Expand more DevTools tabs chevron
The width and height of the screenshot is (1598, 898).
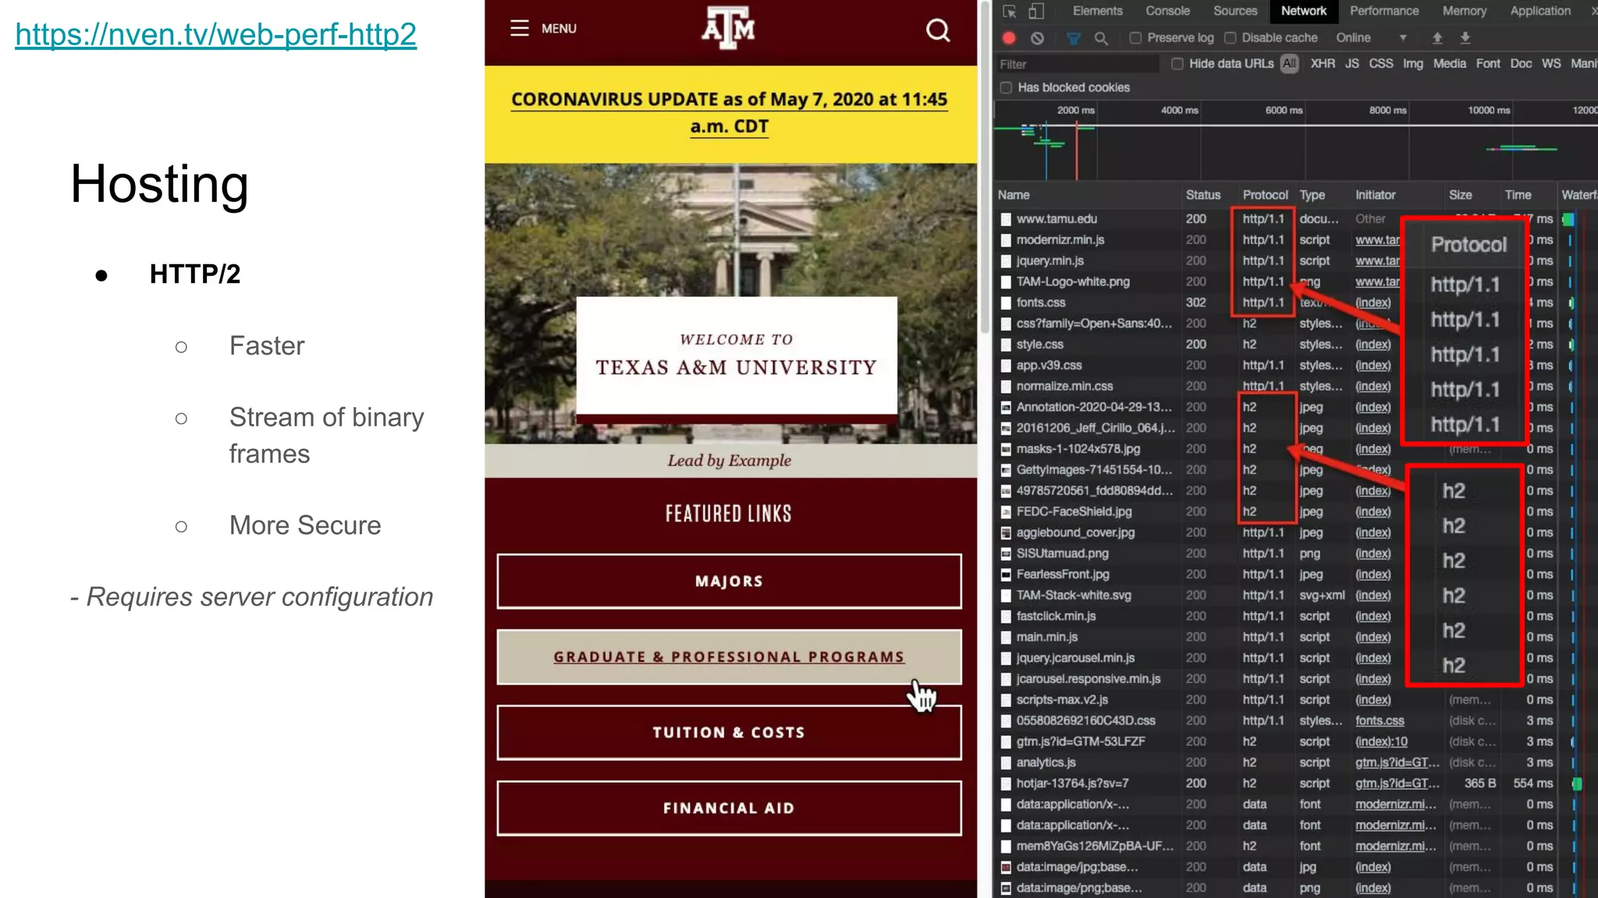(x=1593, y=11)
